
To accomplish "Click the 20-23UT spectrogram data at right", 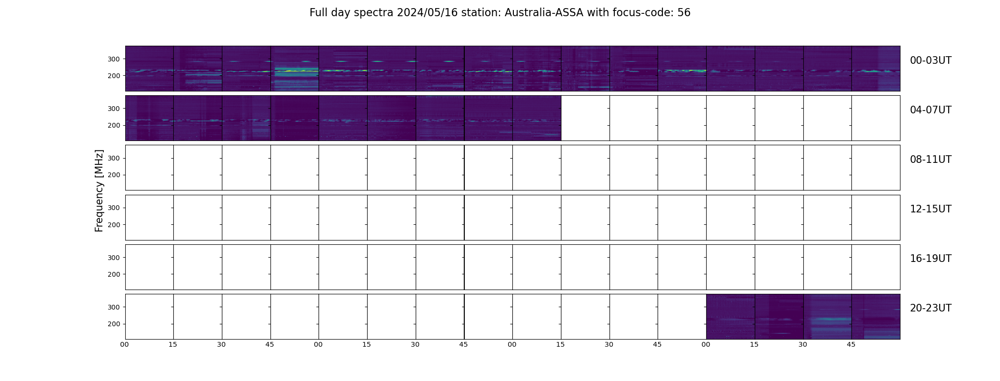I will 803,317.
